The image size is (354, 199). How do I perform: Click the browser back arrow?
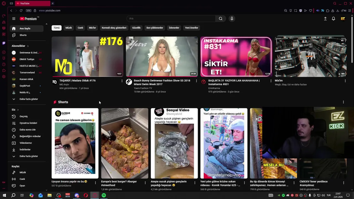click(11, 11)
